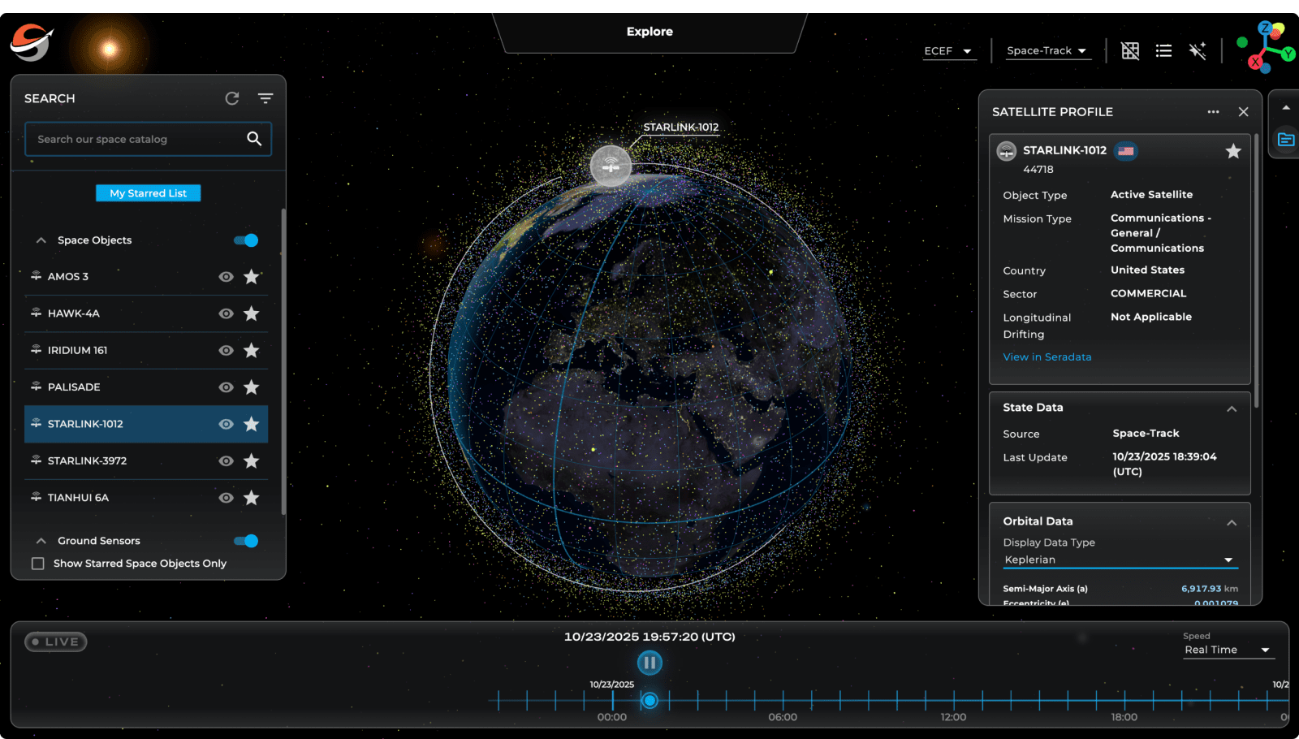
Task: Collapse the Ground Sensors section
Action: click(41, 541)
